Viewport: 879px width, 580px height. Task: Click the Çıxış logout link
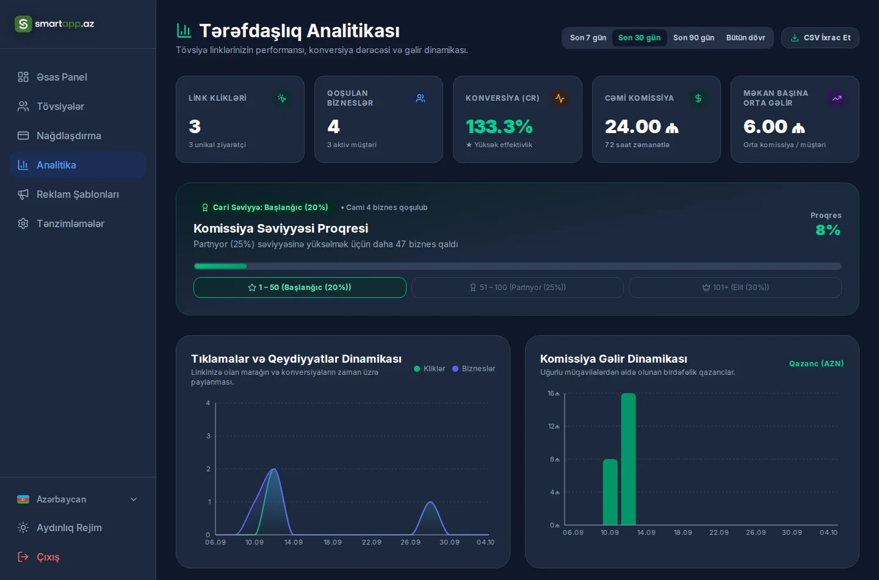pos(78,557)
